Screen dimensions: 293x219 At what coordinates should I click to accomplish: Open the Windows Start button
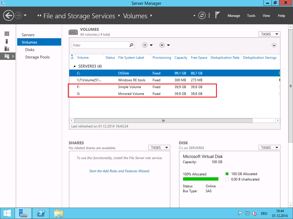point(7,213)
